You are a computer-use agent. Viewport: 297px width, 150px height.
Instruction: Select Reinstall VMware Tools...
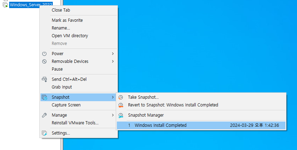point(78,123)
